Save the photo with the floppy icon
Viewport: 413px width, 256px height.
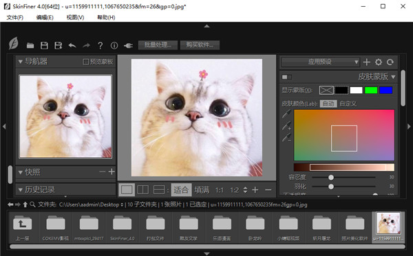pos(44,45)
